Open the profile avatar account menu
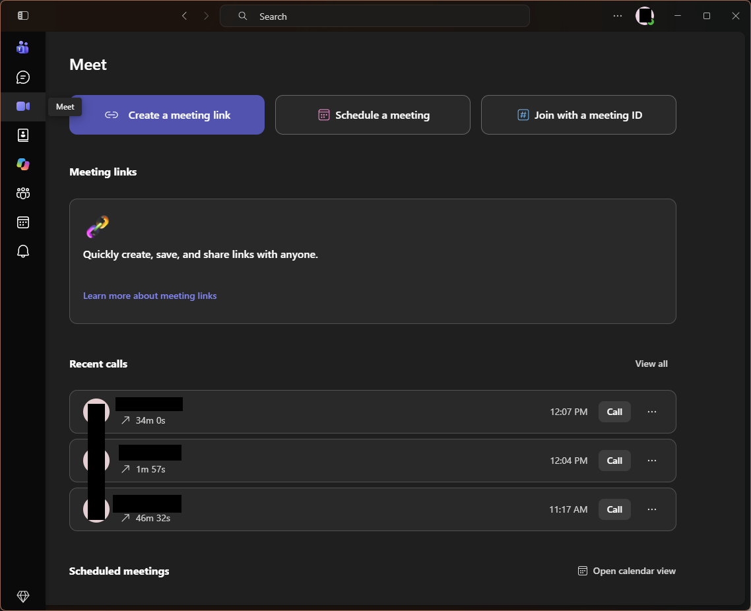Viewport: 751px width, 611px height. pyautogui.click(x=645, y=16)
